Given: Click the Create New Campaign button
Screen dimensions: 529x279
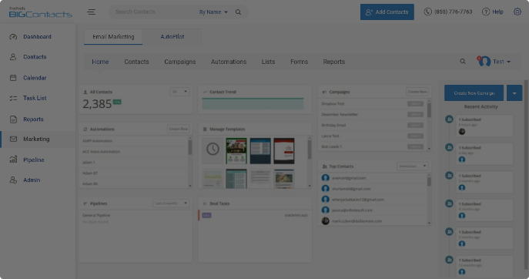Looking at the screenshot, I should pos(474,93).
